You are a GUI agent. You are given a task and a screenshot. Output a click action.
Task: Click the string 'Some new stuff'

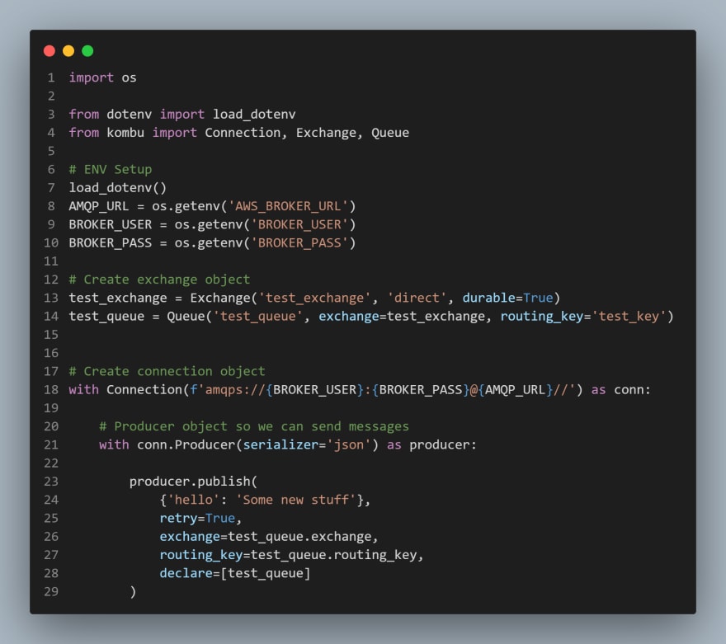coord(296,501)
